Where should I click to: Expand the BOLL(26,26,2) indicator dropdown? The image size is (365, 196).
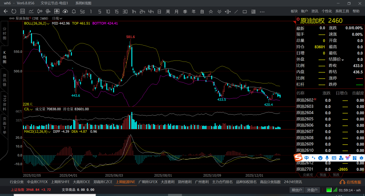48,24
